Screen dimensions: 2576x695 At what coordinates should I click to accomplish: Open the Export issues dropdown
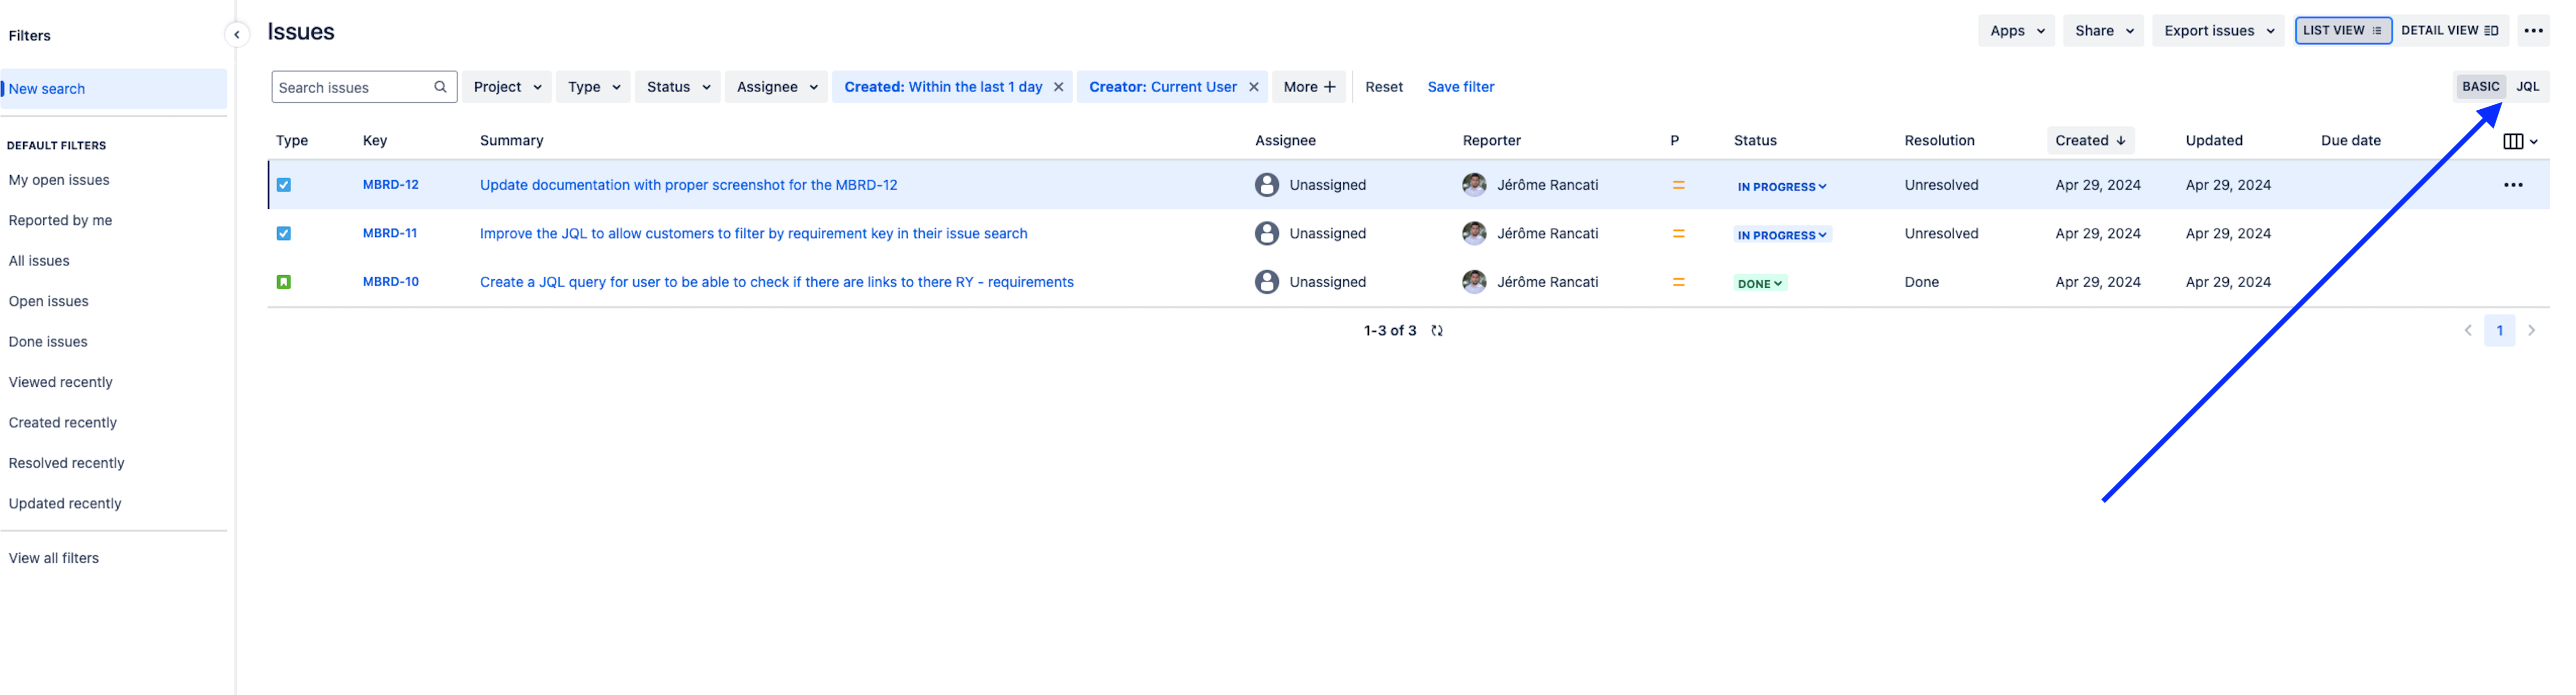coord(2218,31)
